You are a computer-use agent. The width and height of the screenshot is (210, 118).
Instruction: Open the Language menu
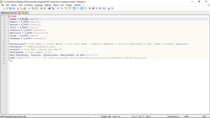click(39, 5)
